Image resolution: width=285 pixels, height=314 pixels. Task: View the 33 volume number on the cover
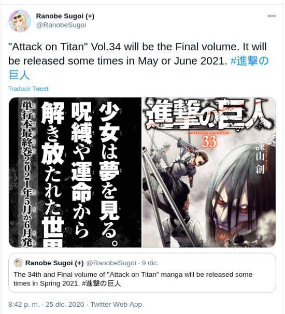(209, 141)
